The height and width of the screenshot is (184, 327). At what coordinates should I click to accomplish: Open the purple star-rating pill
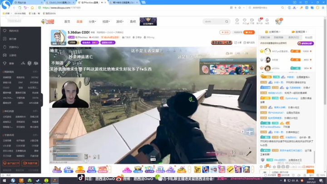(89, 42)
